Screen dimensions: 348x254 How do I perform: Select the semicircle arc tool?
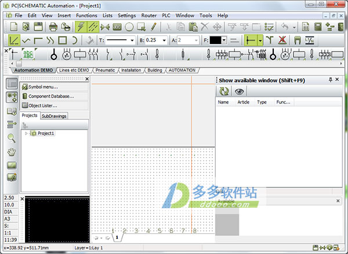point(75,41)
